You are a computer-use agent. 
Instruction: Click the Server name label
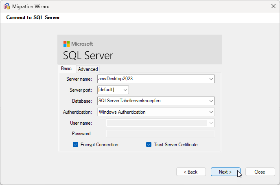point(79,79)
